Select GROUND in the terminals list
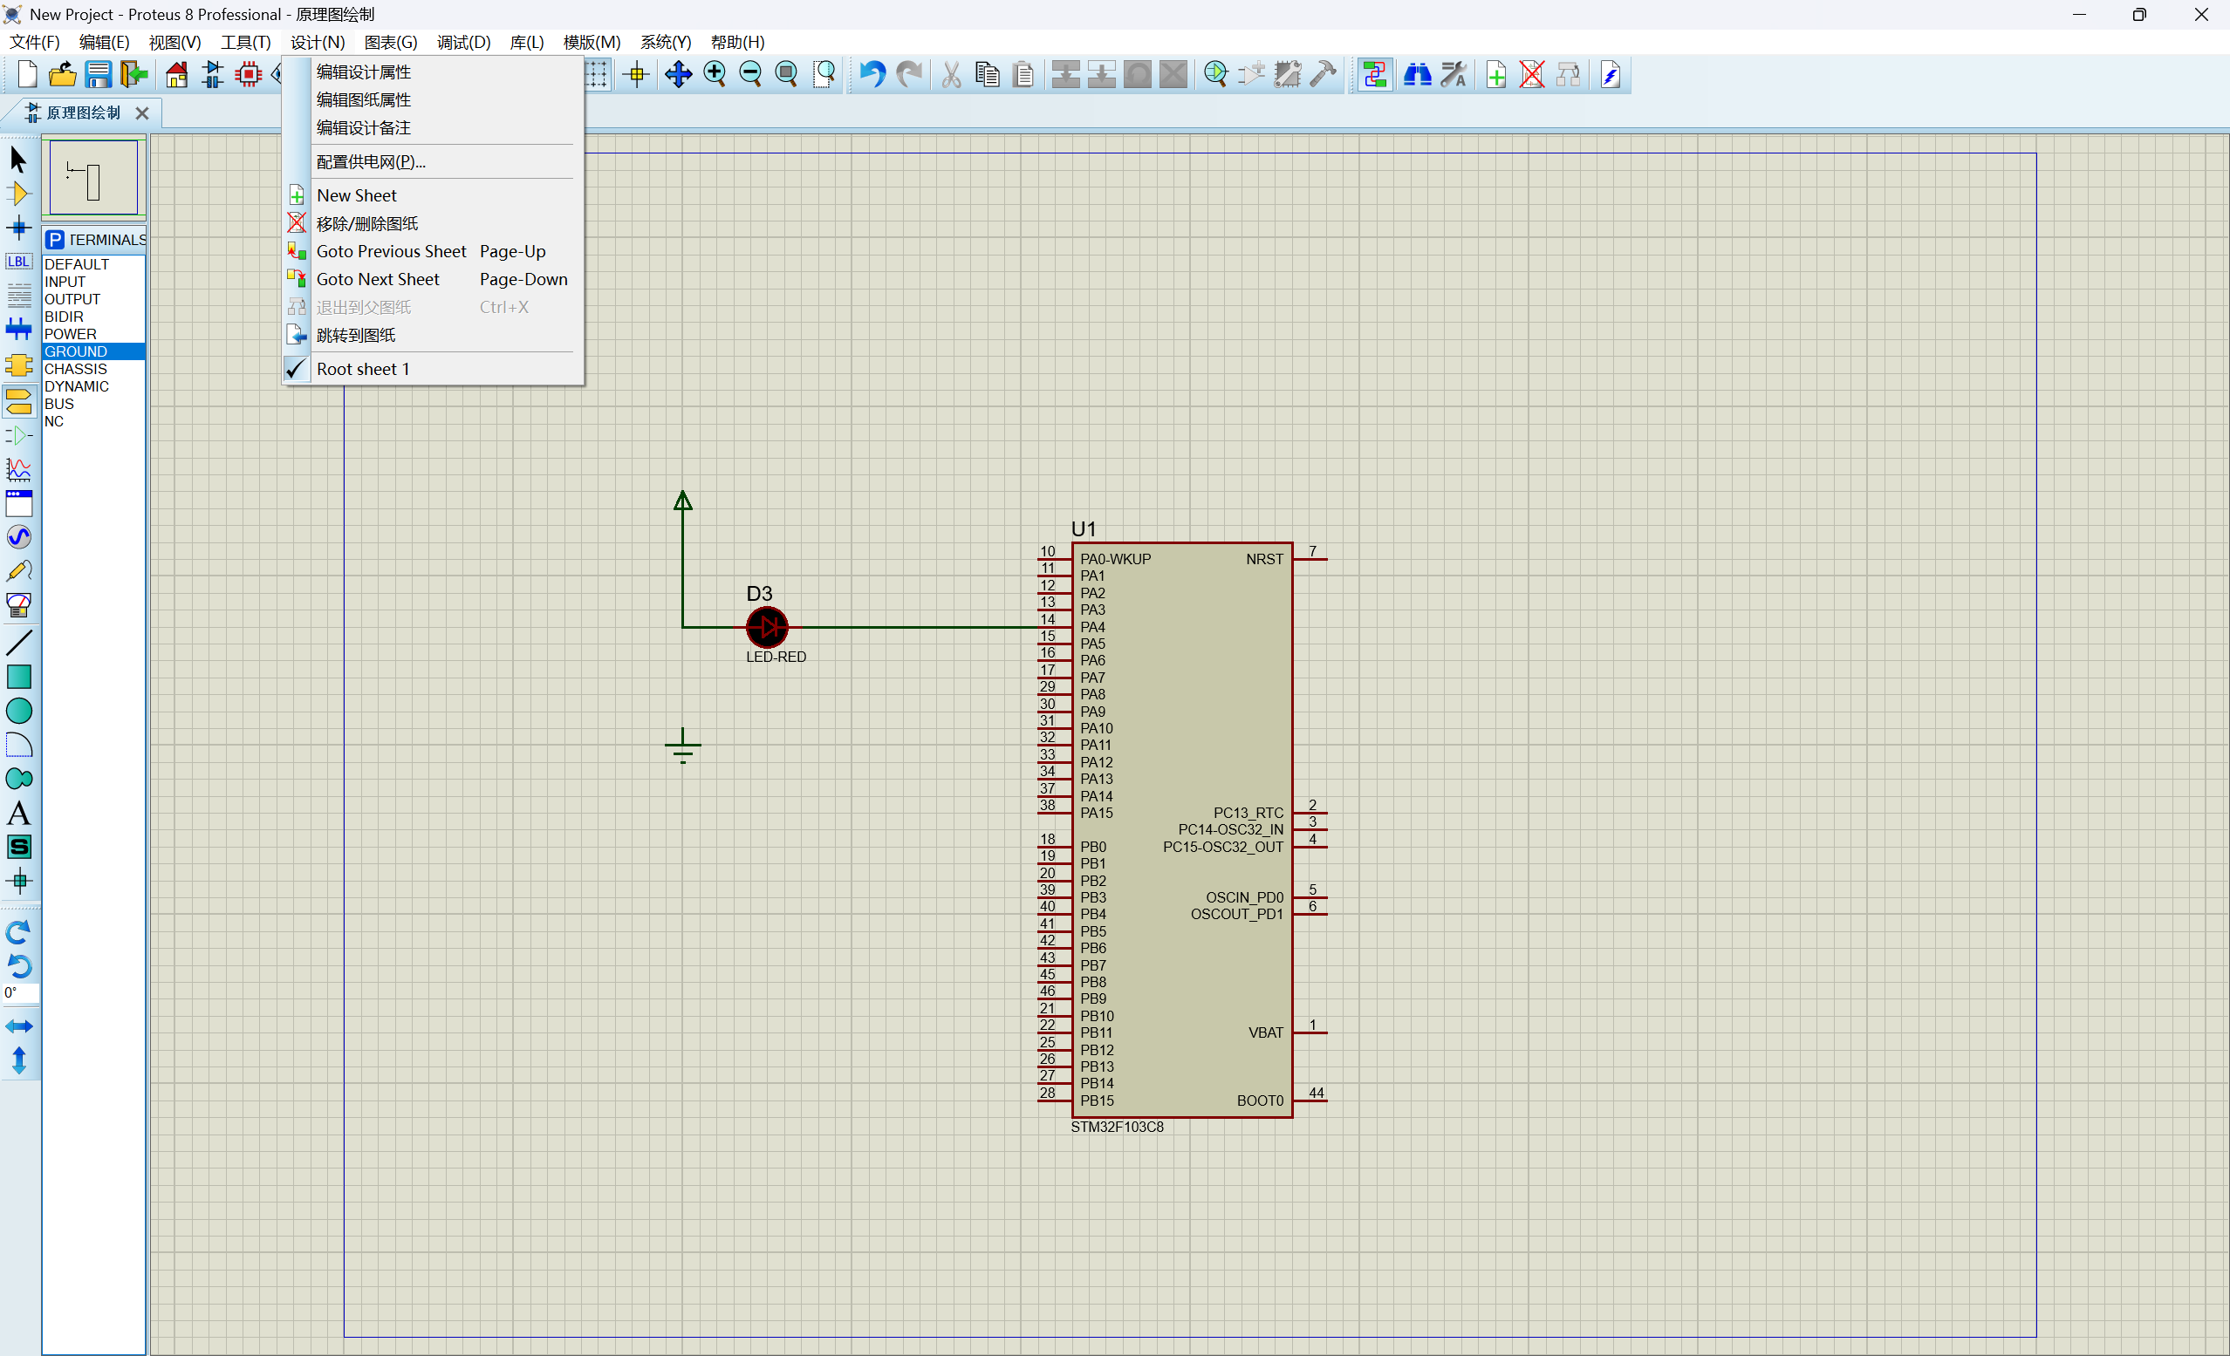This screenshot has width=2230, height=1356. pos(94,352)
